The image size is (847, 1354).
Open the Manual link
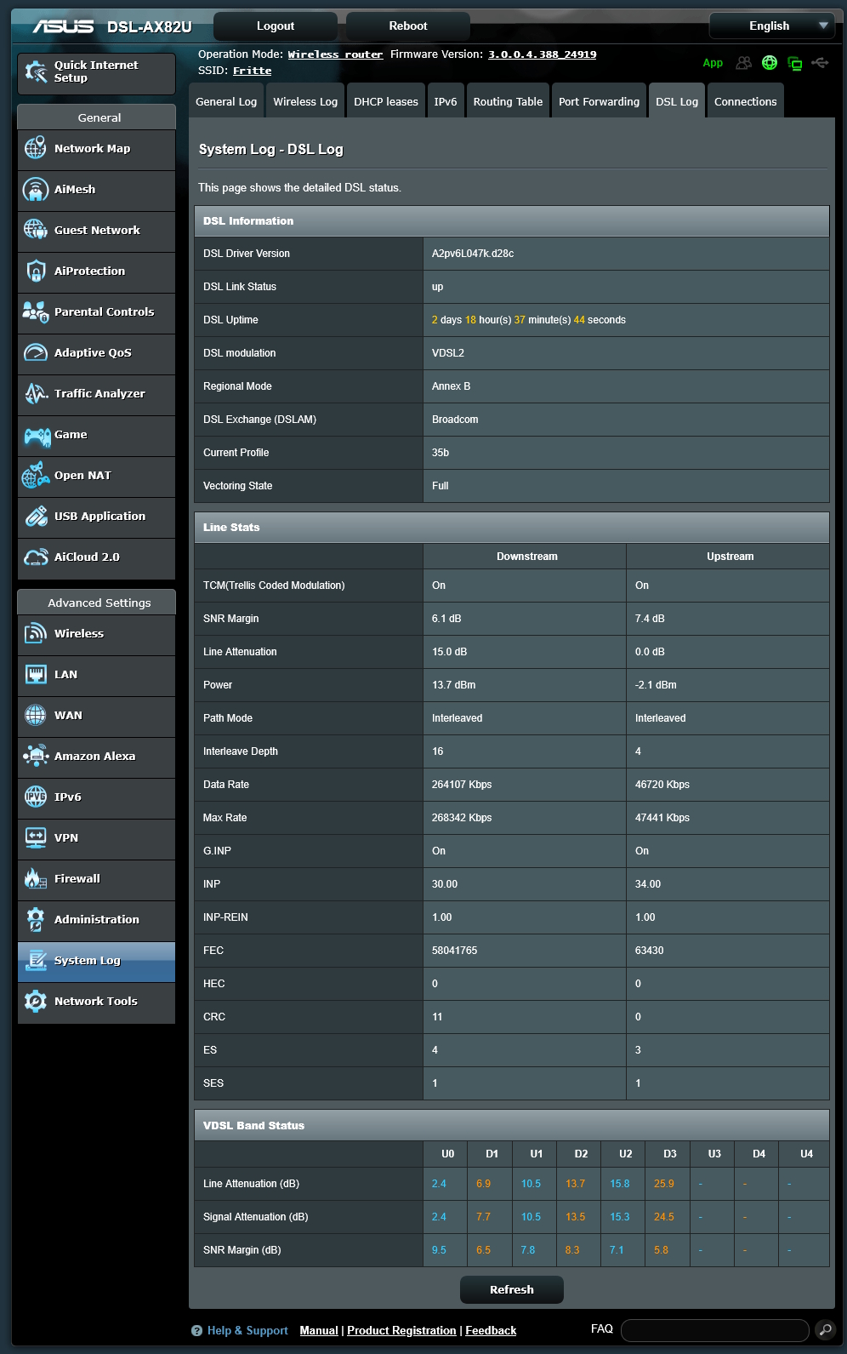(x=319, y=1331)
